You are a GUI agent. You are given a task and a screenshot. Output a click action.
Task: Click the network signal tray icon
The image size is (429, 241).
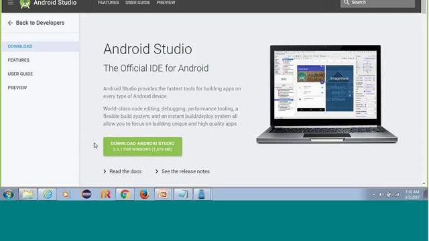coord(397,195)
